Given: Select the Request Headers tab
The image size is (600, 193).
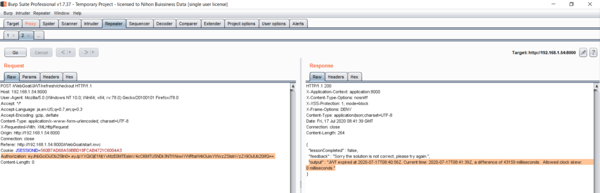Looking at the screenshot, I should click(x=51, y=76).
